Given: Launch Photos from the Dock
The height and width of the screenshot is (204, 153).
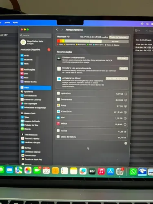Looking at the screenshot, I should (28, 170).
